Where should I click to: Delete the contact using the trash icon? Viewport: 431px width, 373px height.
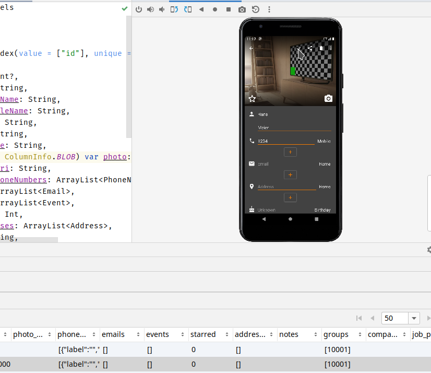pos(321,48)
